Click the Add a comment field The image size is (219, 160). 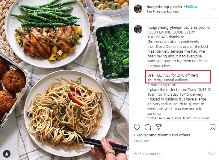tap(170, 154)
